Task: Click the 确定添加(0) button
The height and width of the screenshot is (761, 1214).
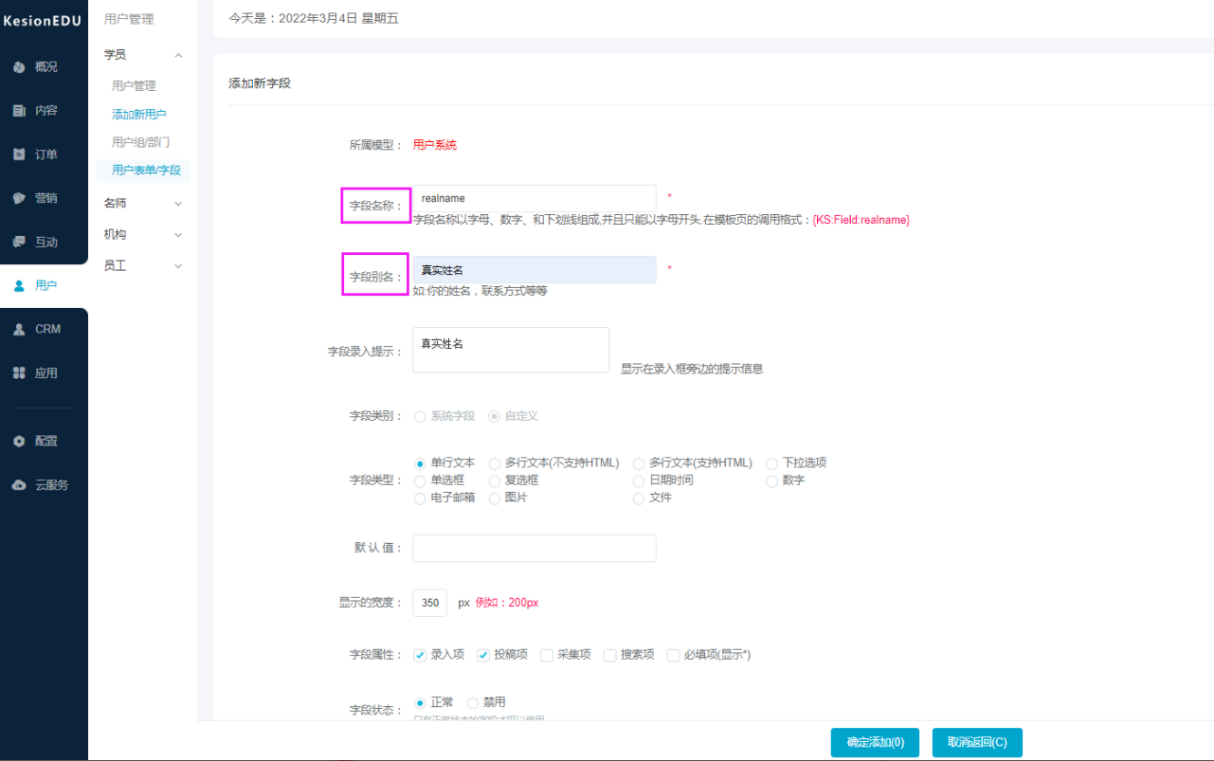Action: (x=875, y=743)
